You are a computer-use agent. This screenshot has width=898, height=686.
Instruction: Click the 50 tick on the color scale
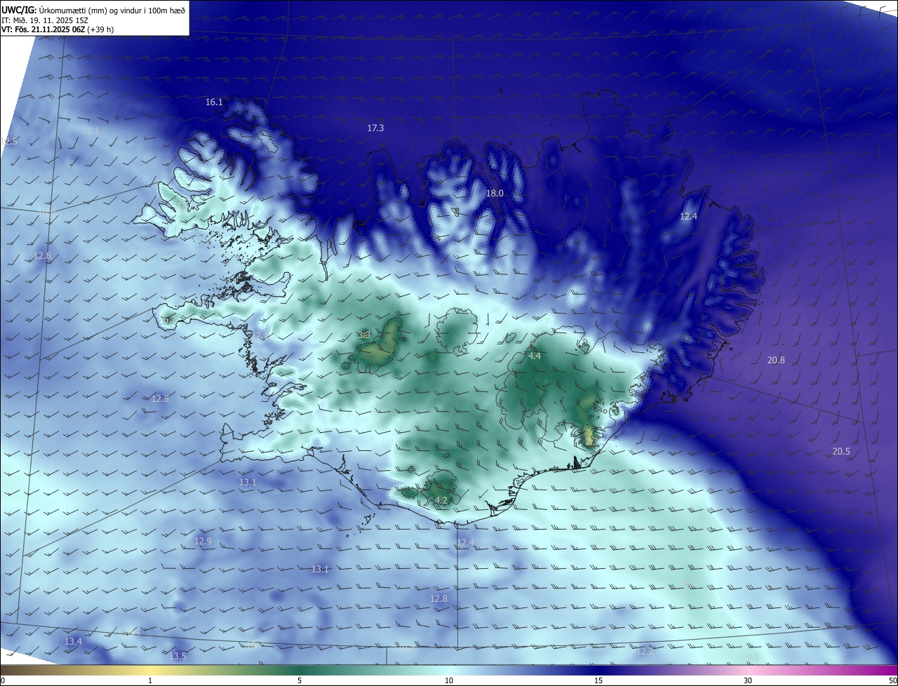point(892,680)
